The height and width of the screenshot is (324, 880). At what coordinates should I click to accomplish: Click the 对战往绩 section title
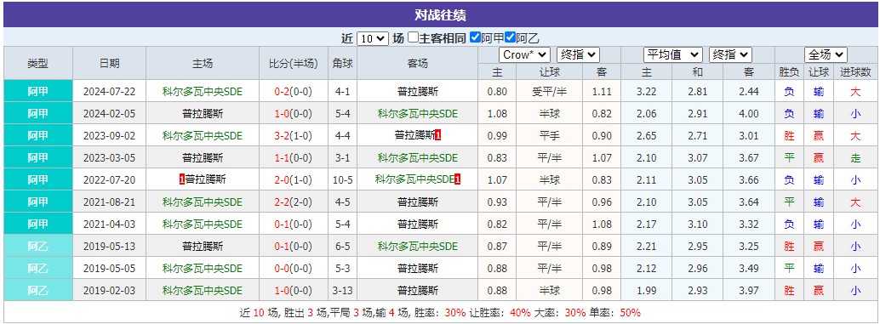click(440, 15)
